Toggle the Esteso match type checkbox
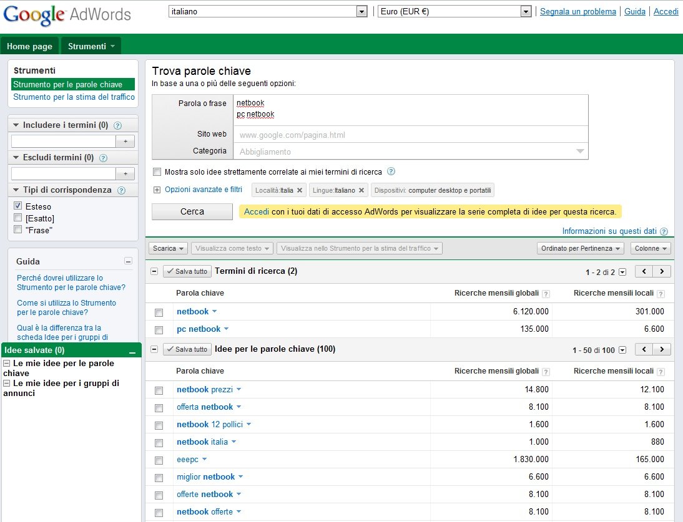Image resolution: width=683 pixels, height=522 pixels. tap(18, 206)
